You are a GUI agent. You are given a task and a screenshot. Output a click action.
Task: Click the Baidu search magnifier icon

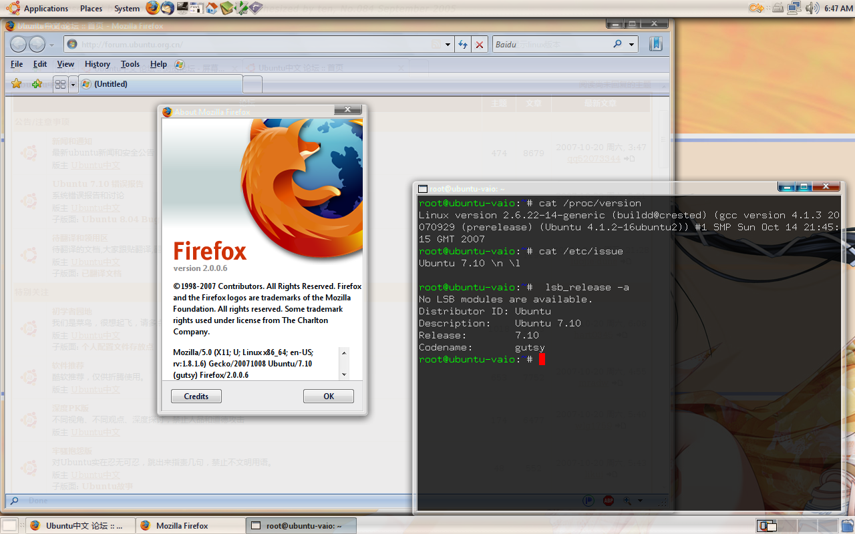(x=618, y=44)
